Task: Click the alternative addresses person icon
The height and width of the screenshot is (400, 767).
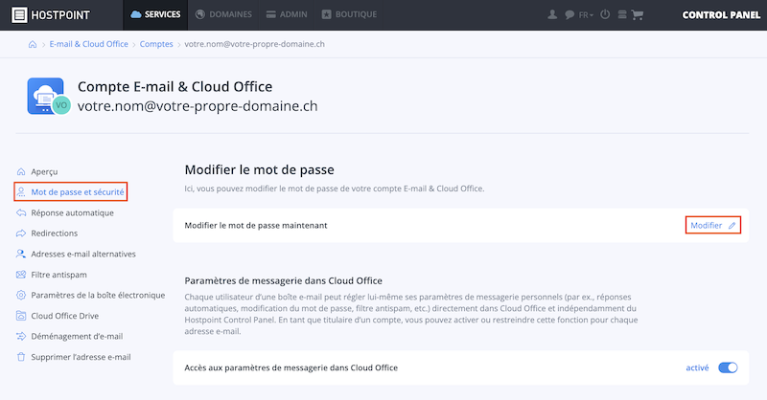Action: [x=21, y=254]
